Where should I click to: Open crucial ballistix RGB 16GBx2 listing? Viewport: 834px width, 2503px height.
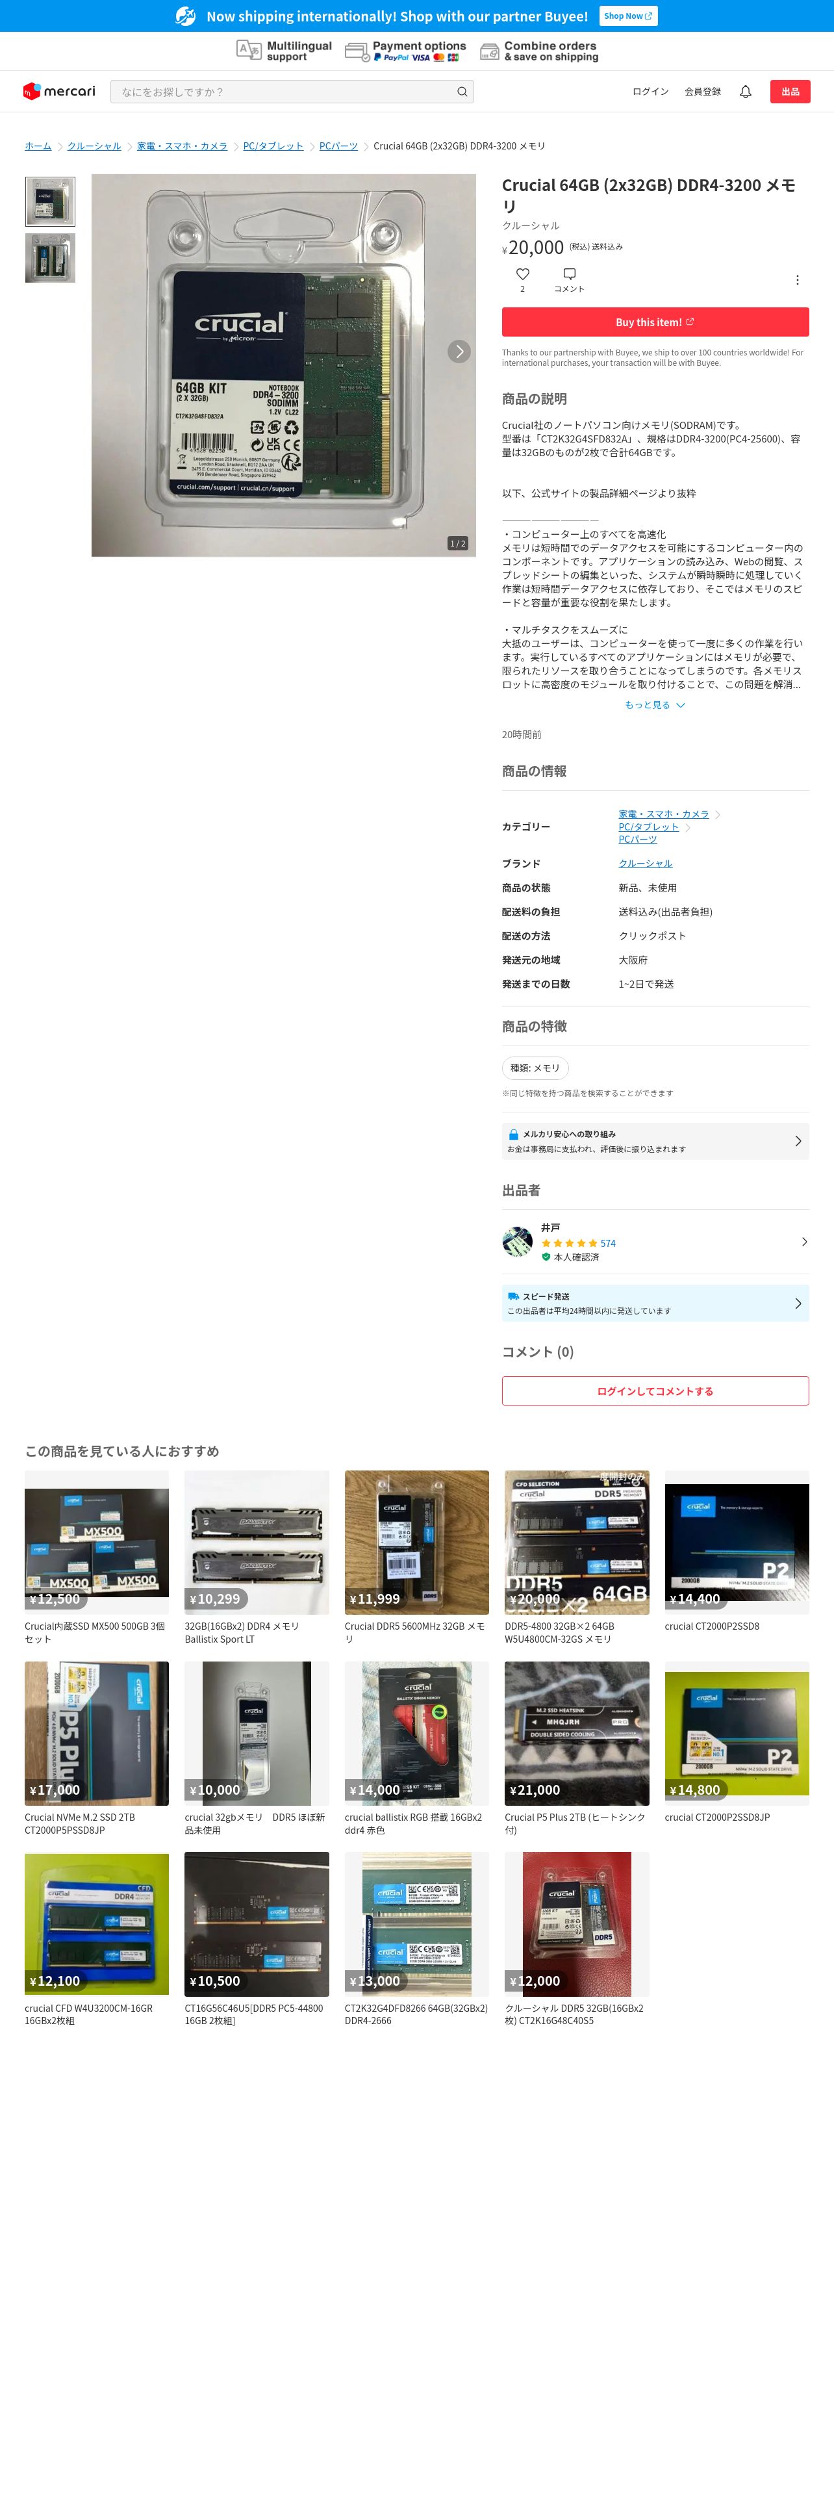tap(416, 1748)
